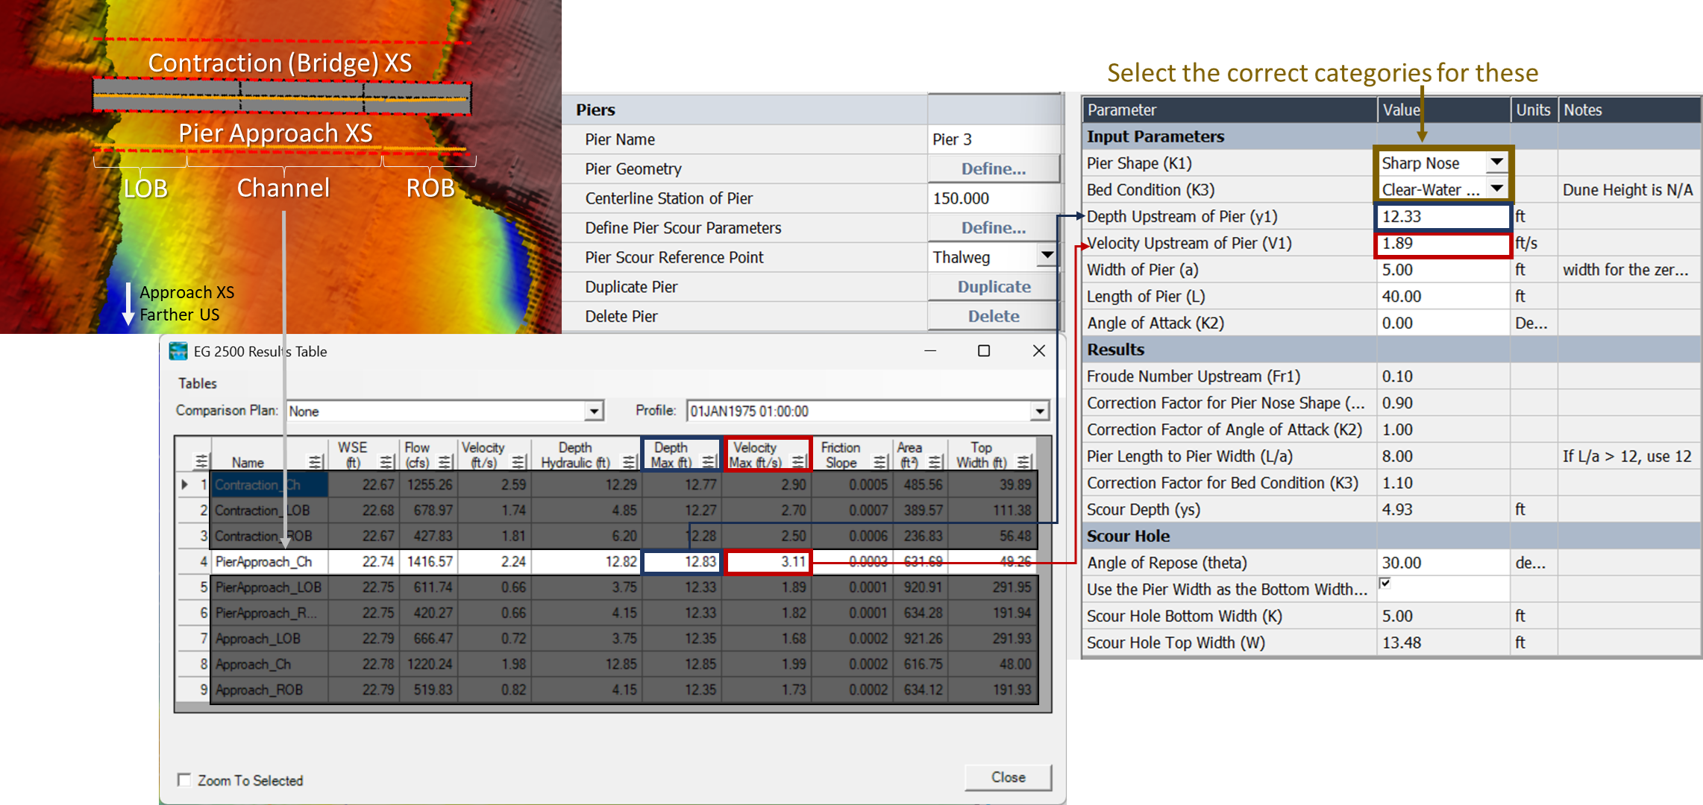Click the Name column filter icon
Image resolution: width=1703 pixels, height=805 pixels.
316,462
